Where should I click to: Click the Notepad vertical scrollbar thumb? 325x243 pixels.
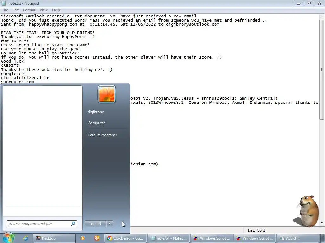(x=322, y=69)
